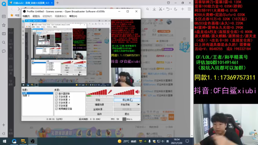This screenshot has width=258, height=145.
Task: Open the yellow cat app in taskbar
Action: (x=23, y=141)
